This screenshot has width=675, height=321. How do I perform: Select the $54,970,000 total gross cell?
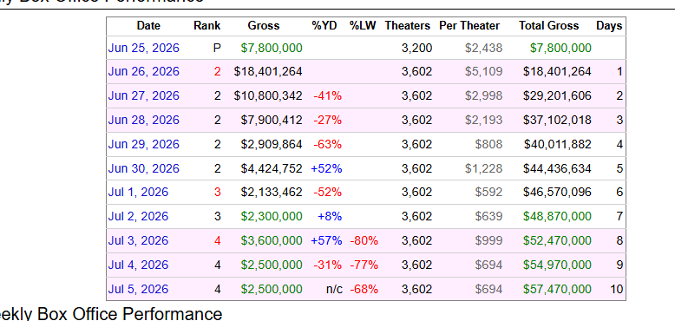(557, 265)
